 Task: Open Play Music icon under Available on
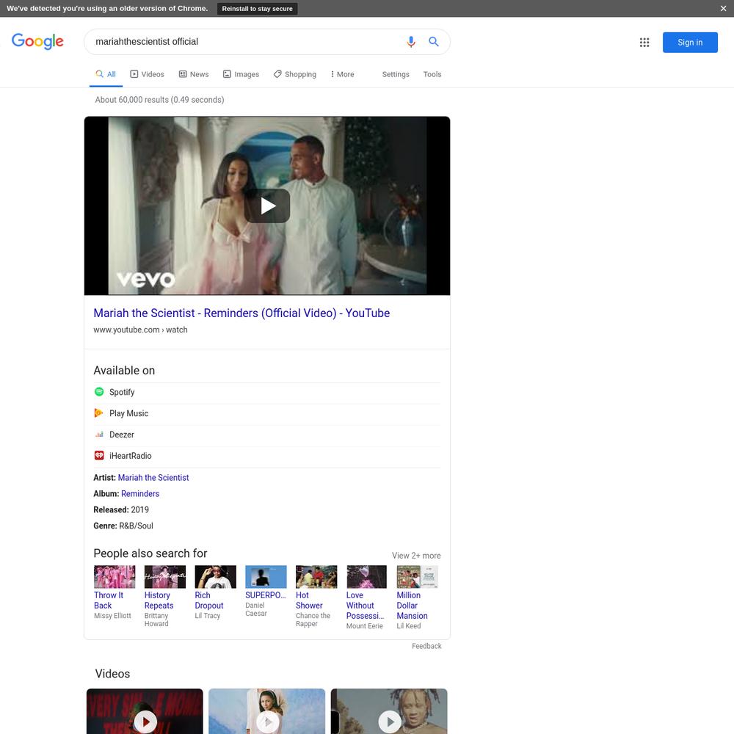coord(99,413)
